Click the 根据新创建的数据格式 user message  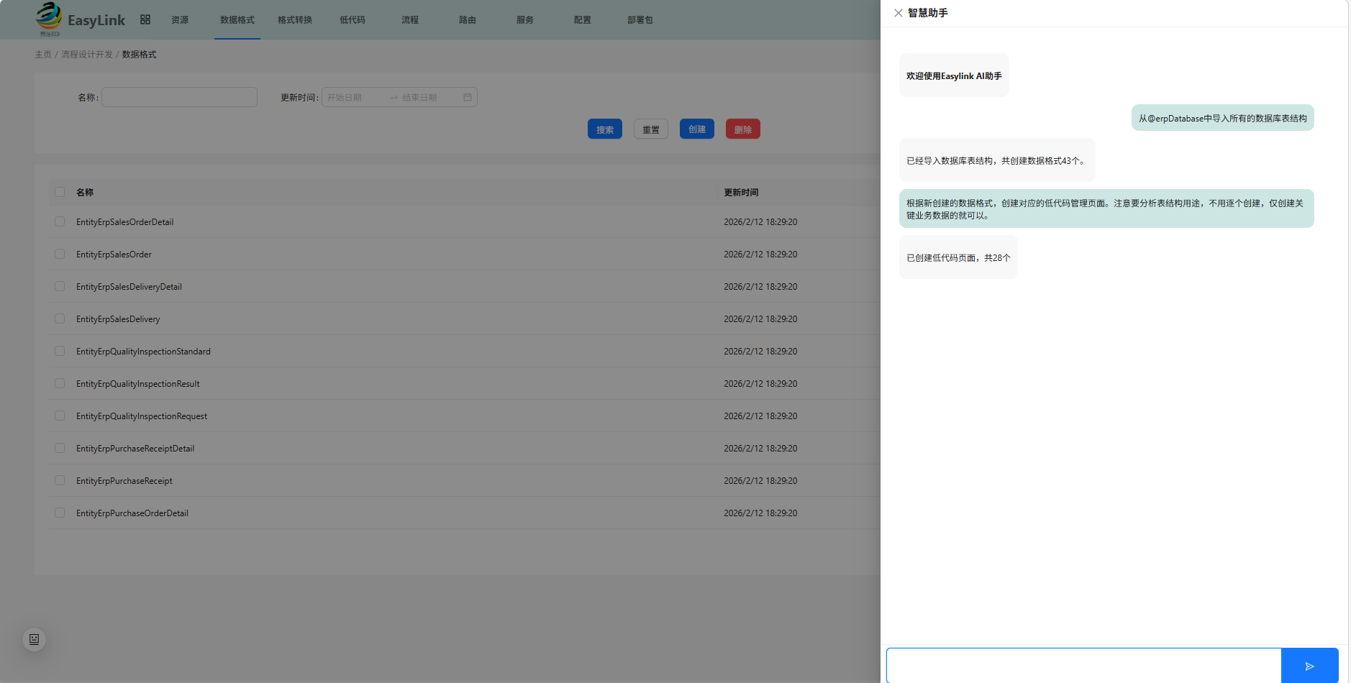(1106, 208)
